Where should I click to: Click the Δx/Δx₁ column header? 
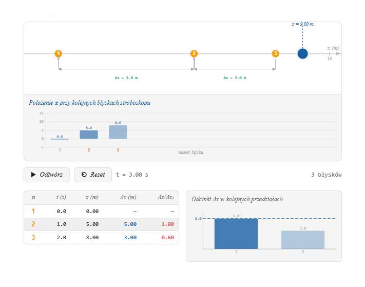[166, 197]
